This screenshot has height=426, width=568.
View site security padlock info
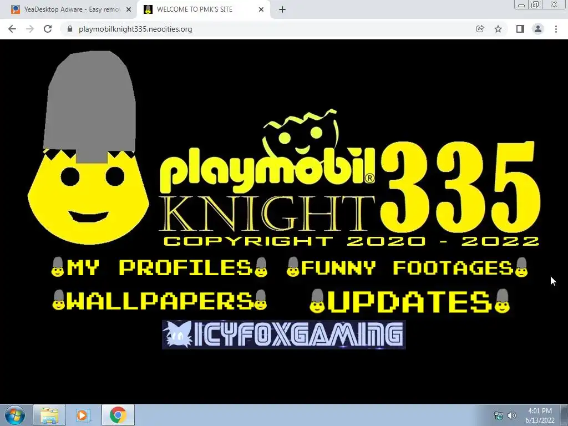pyautogui.click(x=70, y=29)
